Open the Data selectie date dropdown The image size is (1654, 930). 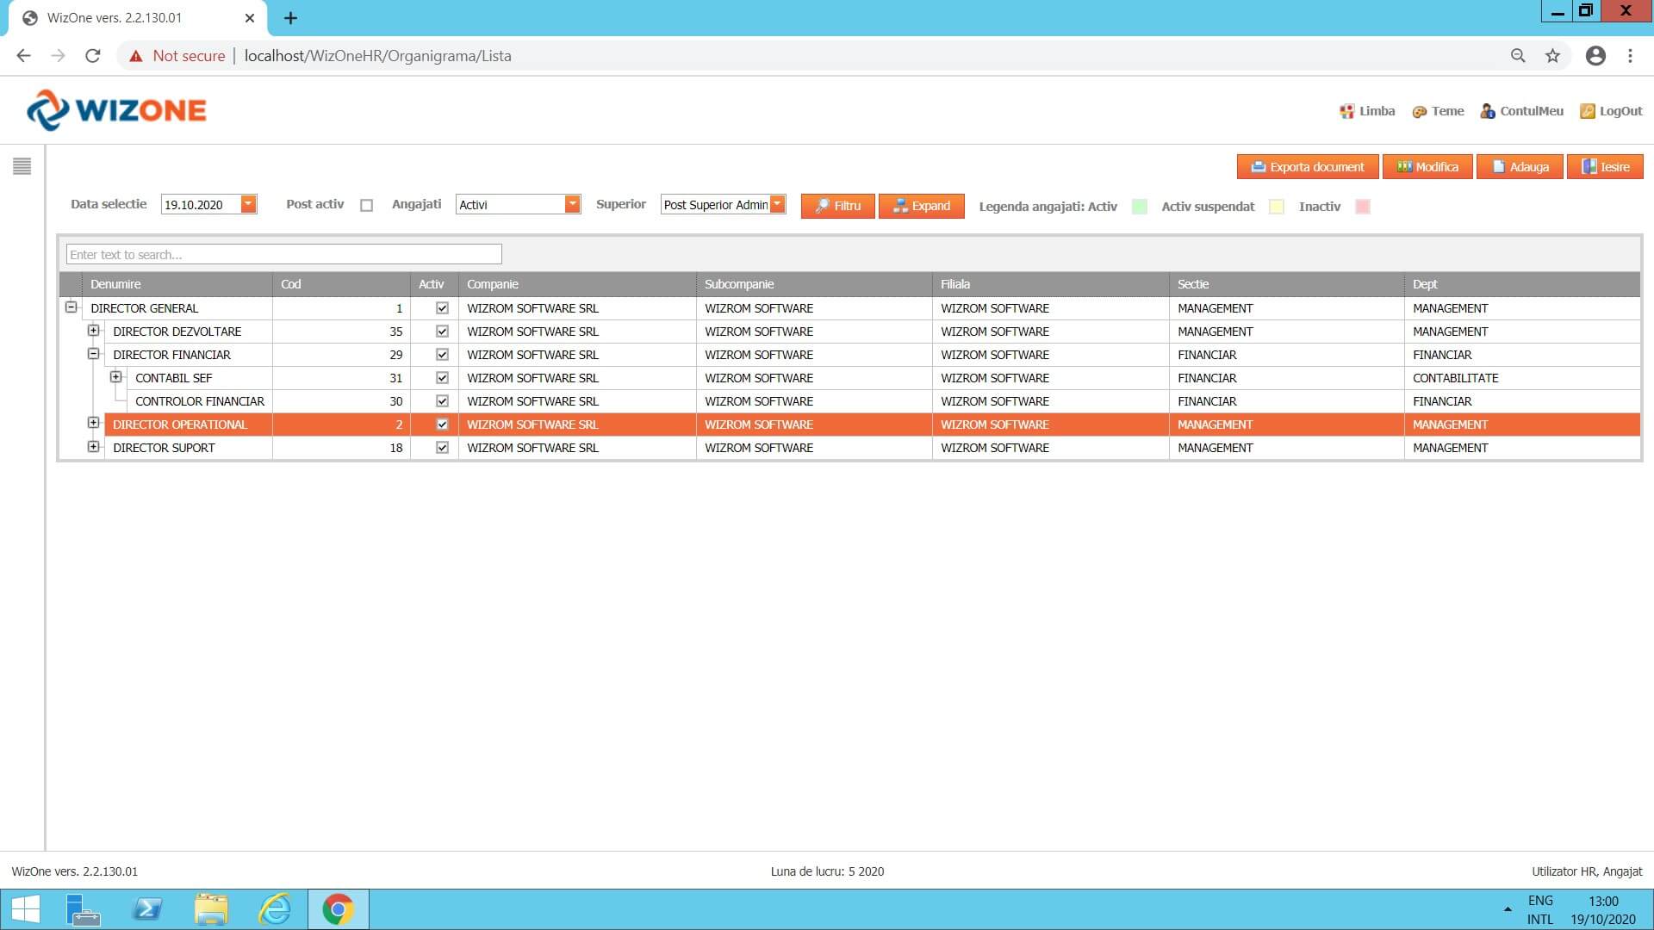point(248,204)
